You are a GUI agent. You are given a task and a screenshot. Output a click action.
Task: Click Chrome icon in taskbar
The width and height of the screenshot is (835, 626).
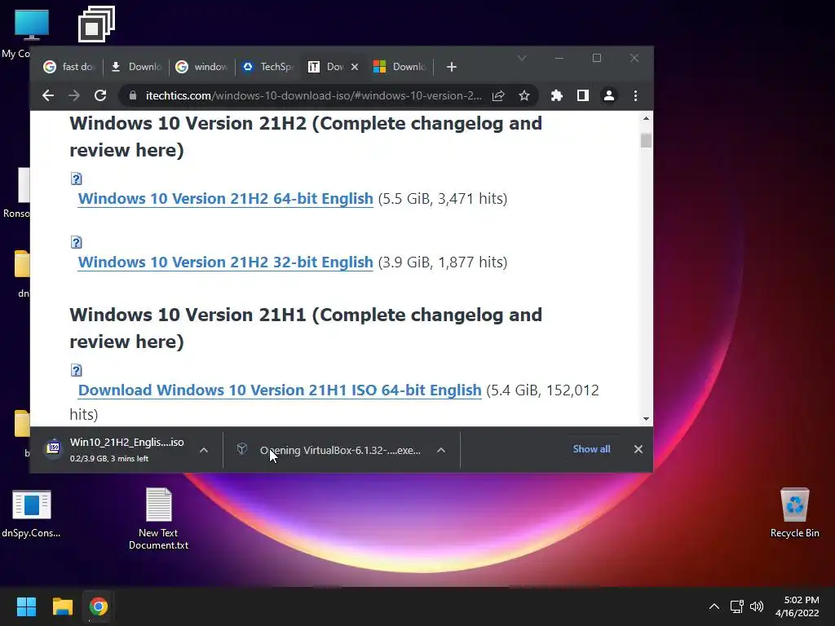(99, 606)
